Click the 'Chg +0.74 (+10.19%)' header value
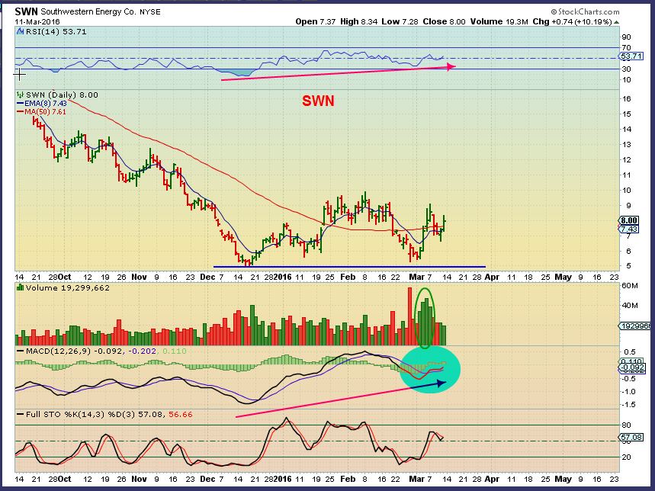Viewport: 655px width, 491px height. point(573,21)
